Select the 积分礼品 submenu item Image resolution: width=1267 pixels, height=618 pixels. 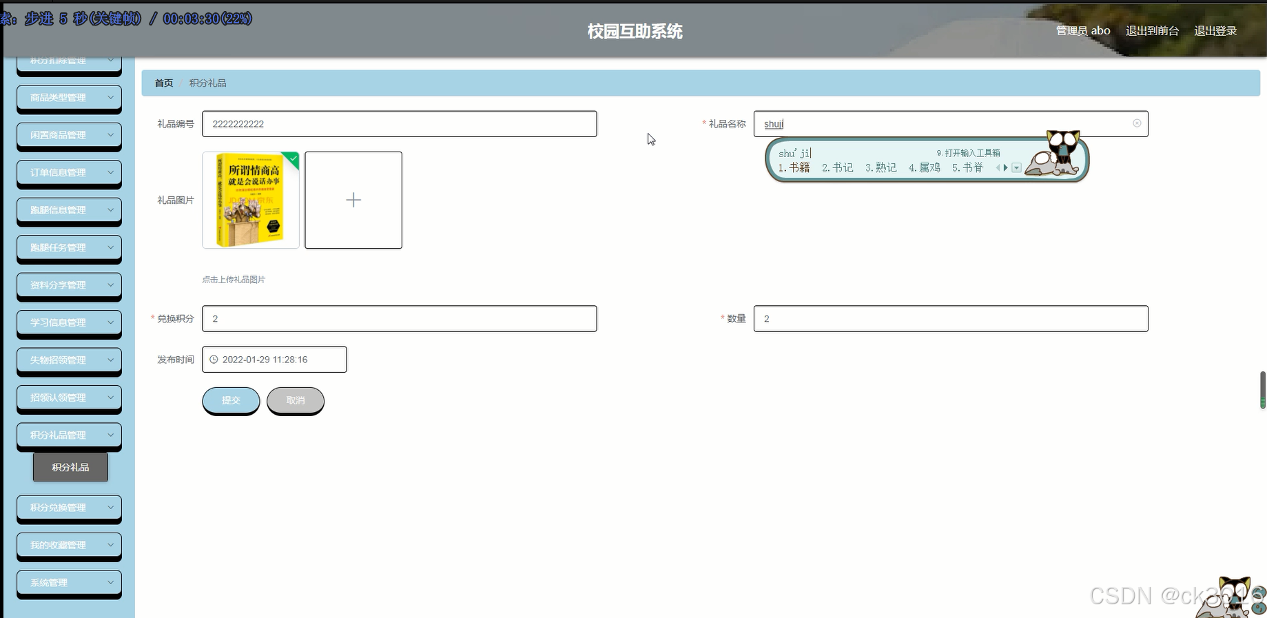click(70, 467)
